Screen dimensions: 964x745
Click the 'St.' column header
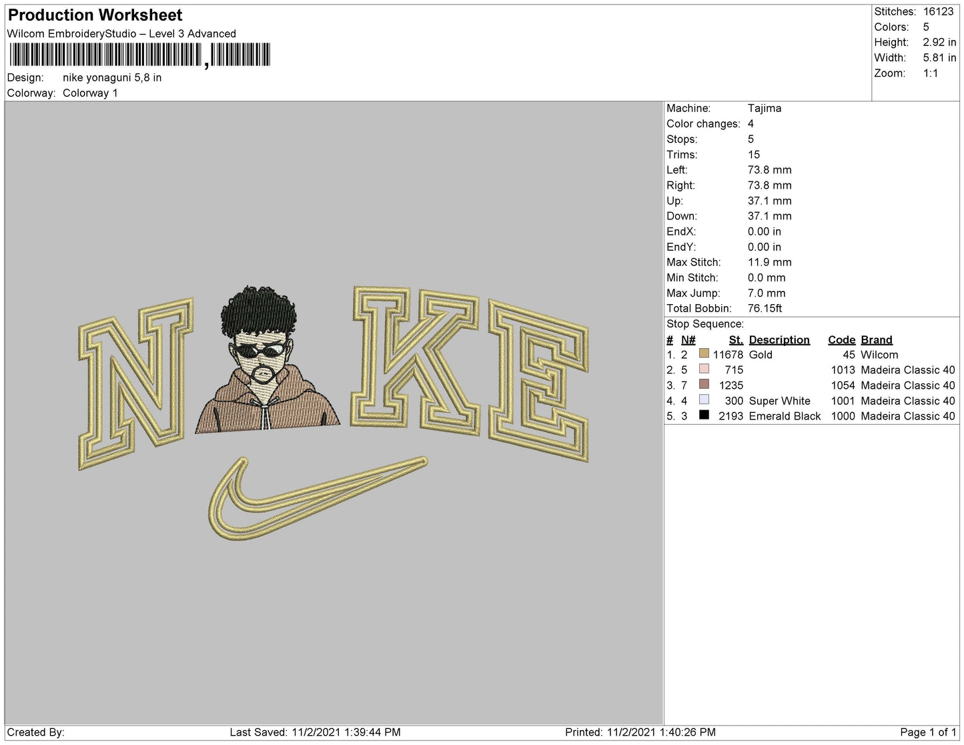click(x=736, y=339)
